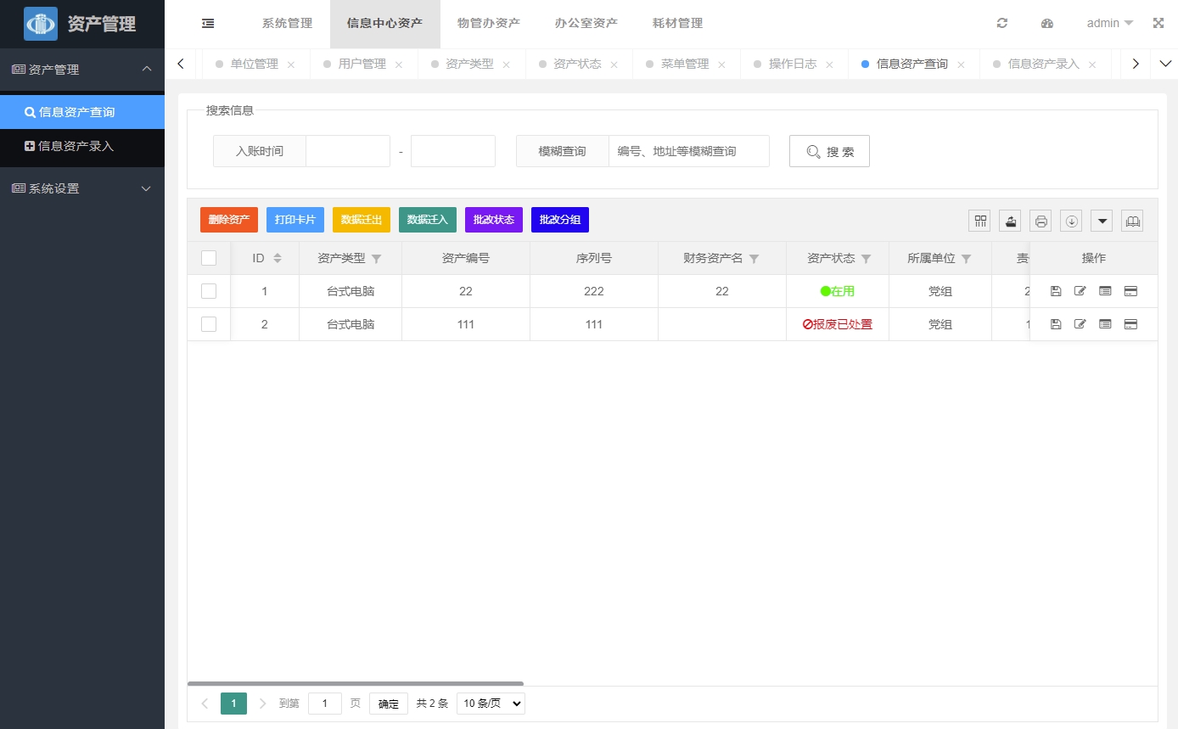The width and height of the screenshot is (1178, 729).
Task: Open the 10条/页 page size selector
Action: click(x=490, y=703)
